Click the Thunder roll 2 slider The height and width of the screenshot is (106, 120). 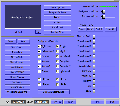point(104,41)
